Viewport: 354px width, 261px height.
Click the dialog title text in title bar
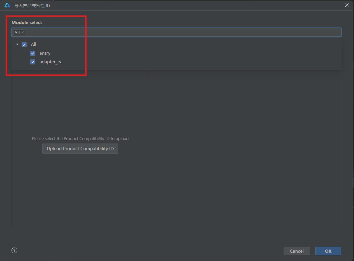point(32,5)
